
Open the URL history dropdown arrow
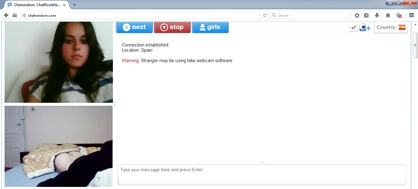pyautogui.click(x=260, y=15)
